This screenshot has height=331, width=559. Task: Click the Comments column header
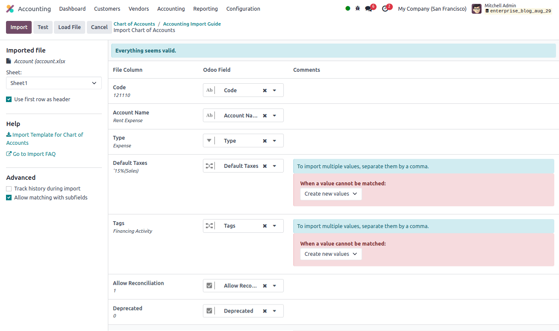(x=306, y=70)
